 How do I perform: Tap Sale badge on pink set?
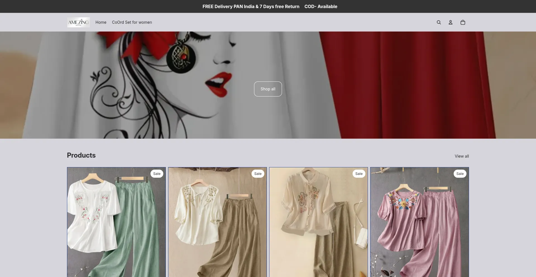click(x=460, y=174)
